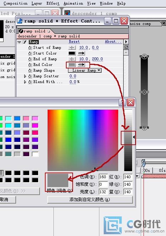Toggle stopwatch for Start Color
Image resolution: width=166 pixels, height=236 pixels.
click(x=30, y=53)
